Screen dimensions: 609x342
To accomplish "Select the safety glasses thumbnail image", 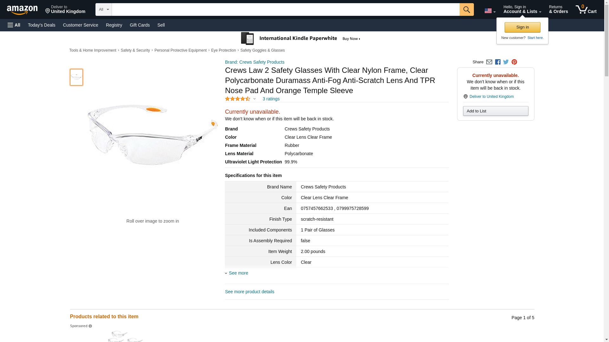I will (x=76, y=77).
